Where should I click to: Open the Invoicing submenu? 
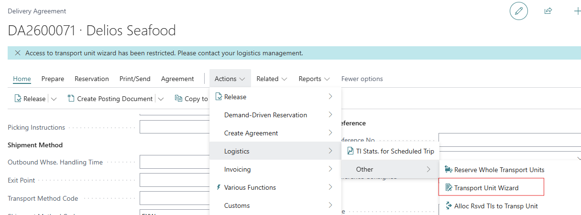point(275,169)
